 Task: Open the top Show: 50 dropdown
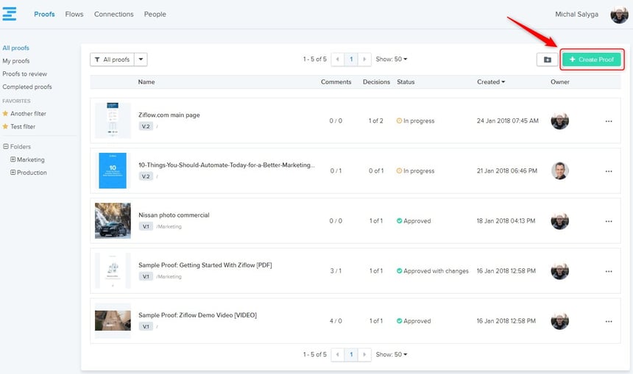[x=392, y=60]
